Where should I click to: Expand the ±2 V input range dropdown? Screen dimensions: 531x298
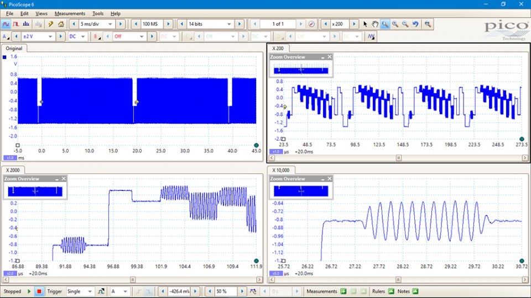click(x=50, y=36)
